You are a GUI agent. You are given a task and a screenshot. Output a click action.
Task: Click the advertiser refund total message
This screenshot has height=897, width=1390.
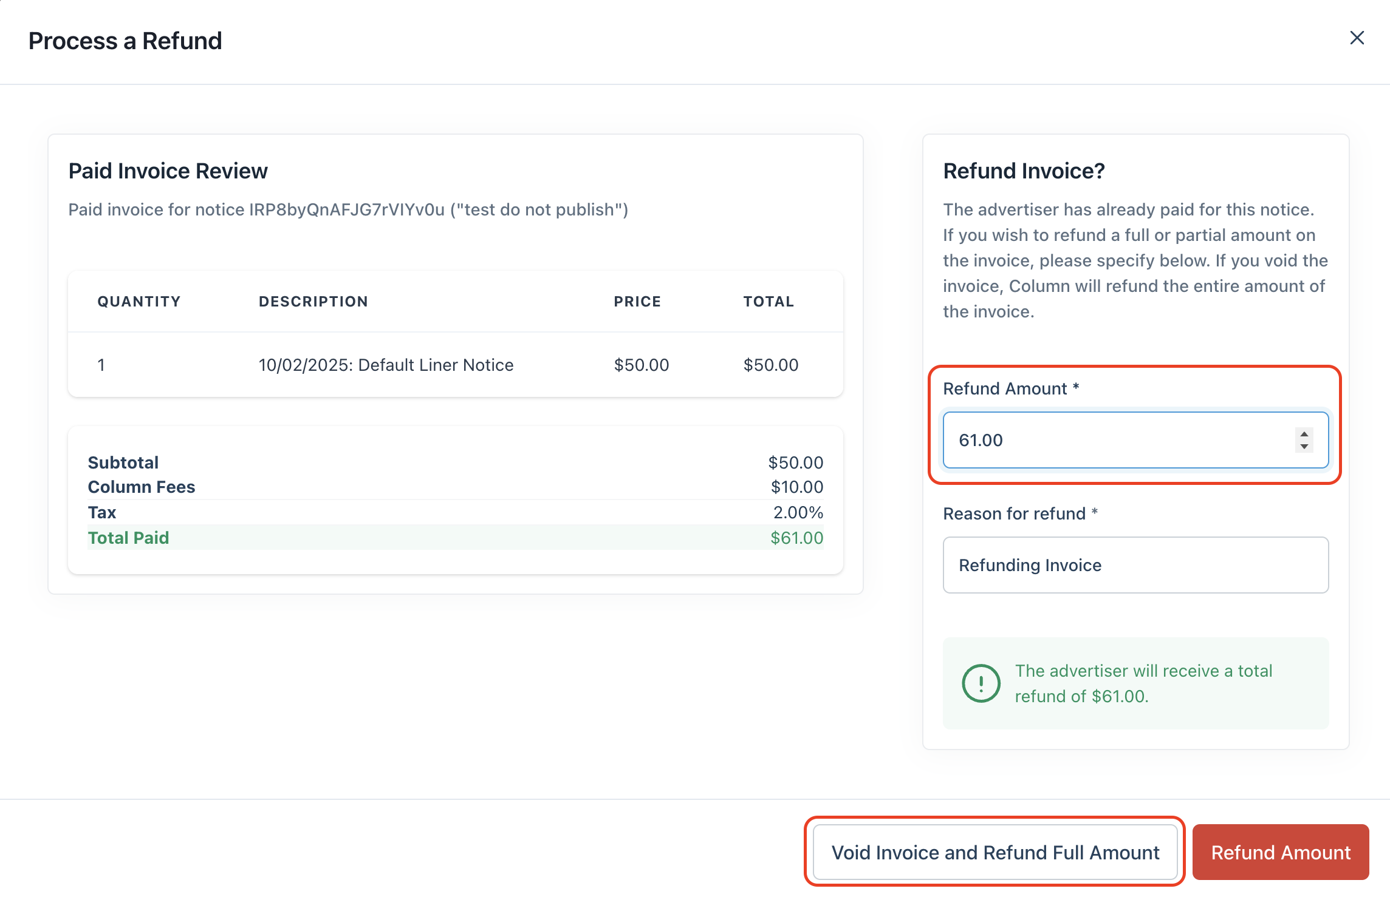tap(1143, 683)
